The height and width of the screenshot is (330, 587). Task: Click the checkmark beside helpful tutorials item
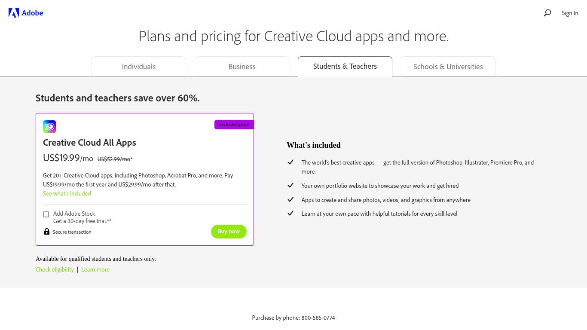point(290,213)
